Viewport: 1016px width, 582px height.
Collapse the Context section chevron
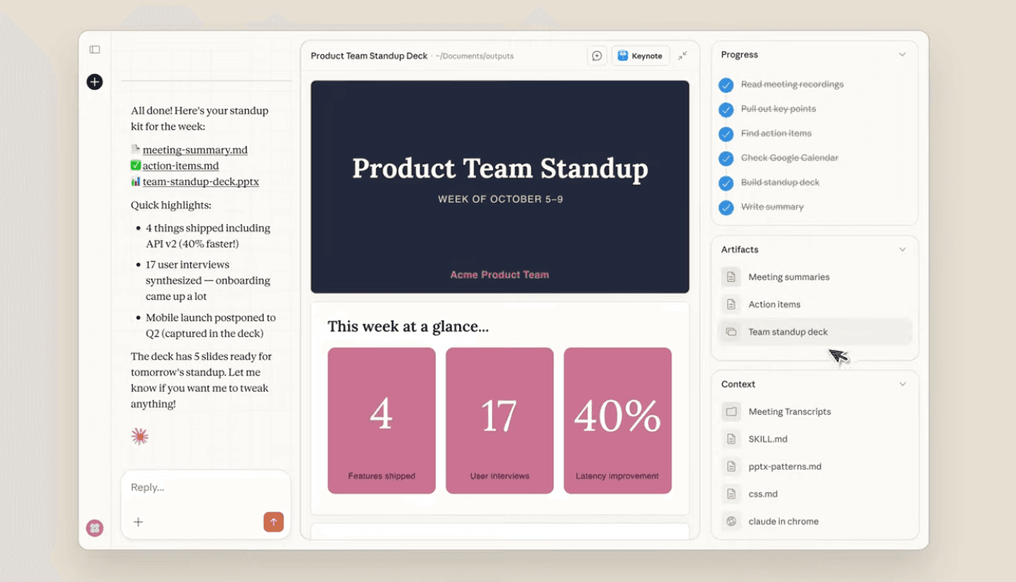[902, 384]
